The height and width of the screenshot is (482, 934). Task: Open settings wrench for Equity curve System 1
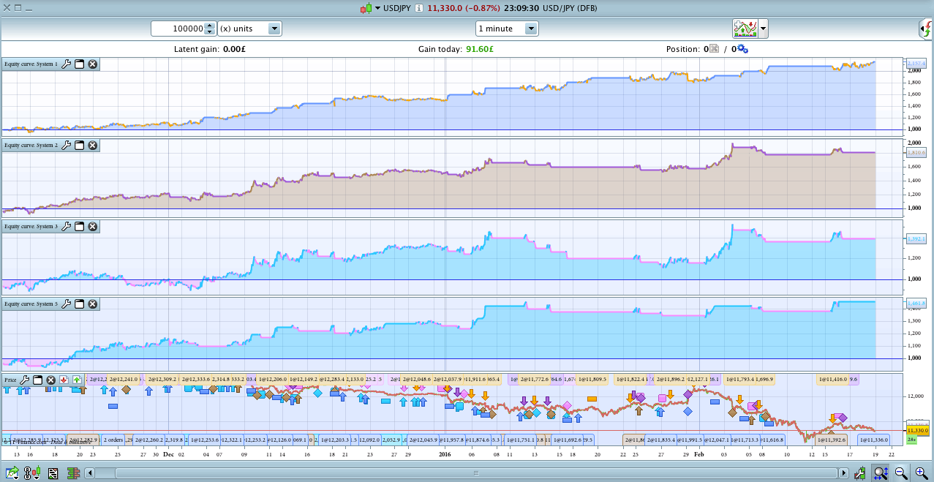coord(67,64)
